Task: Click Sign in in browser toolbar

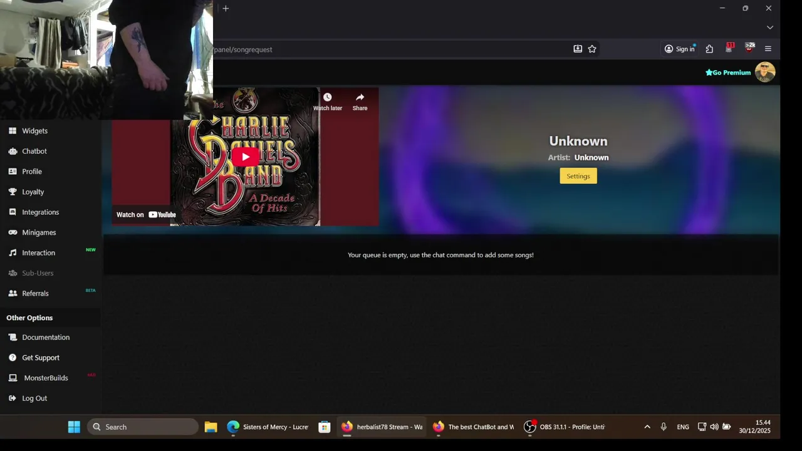Action: [x=680, y=49]
